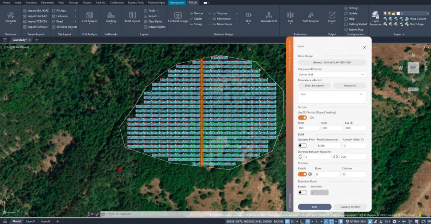
Task: Click Import KML/KMZ
Action: coord(36,11)
